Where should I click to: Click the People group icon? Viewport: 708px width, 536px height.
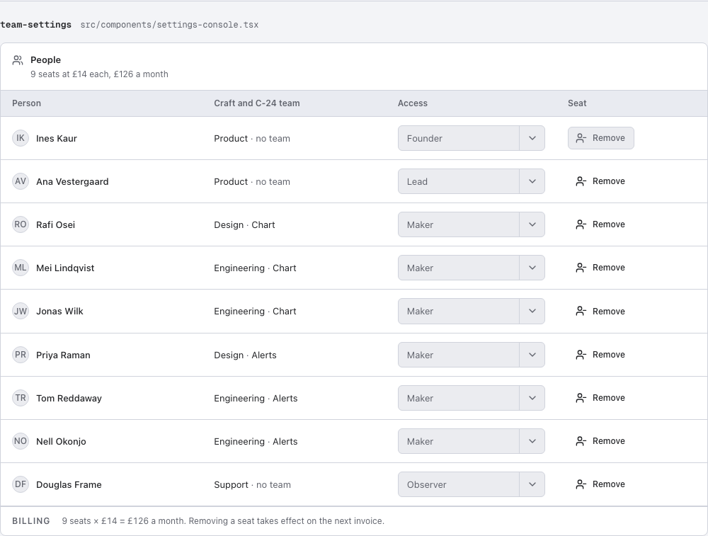click(x=18, y=60)
